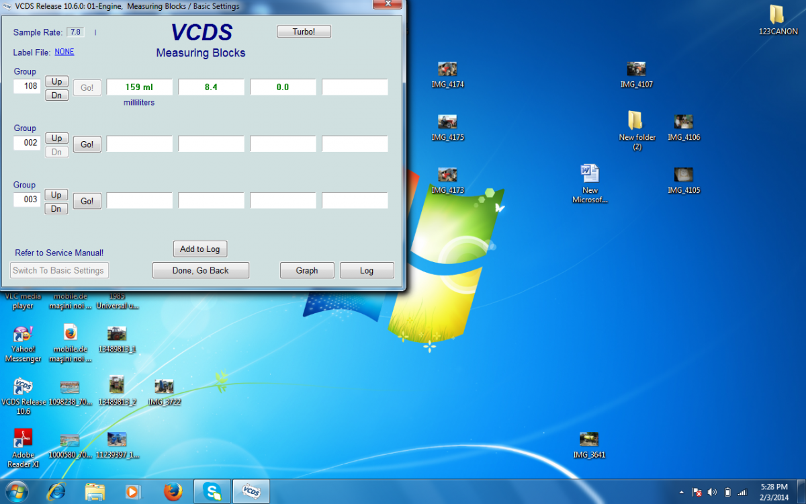The image size is (806, 504).
Task: Click the Add to Log button
Action: click(200, 249)
